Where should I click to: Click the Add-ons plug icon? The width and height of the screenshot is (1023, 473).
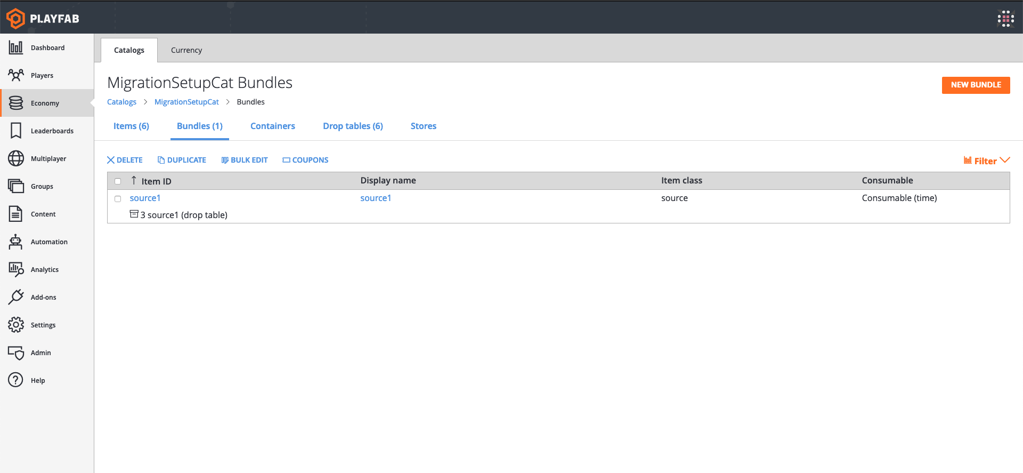(x=16, y=297)
